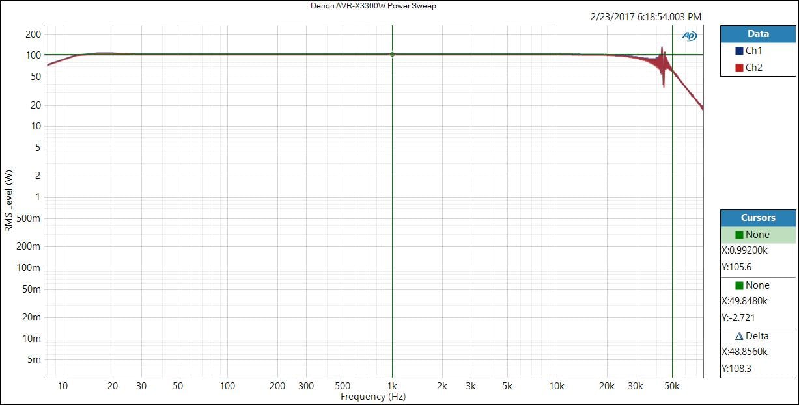
Task: Select the Ch1 label in the Data legend
Action: (x=753, y=51)
